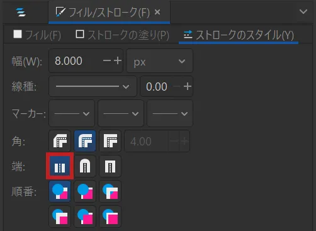Set paint order to stroke, fill, markers
Screen dimensions: 316x231
pos(85,191)
